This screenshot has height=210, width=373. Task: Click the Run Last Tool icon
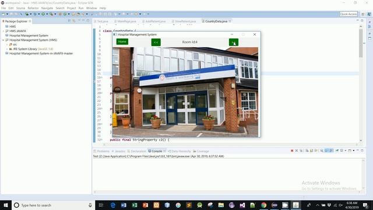click(x=51, y=14)
